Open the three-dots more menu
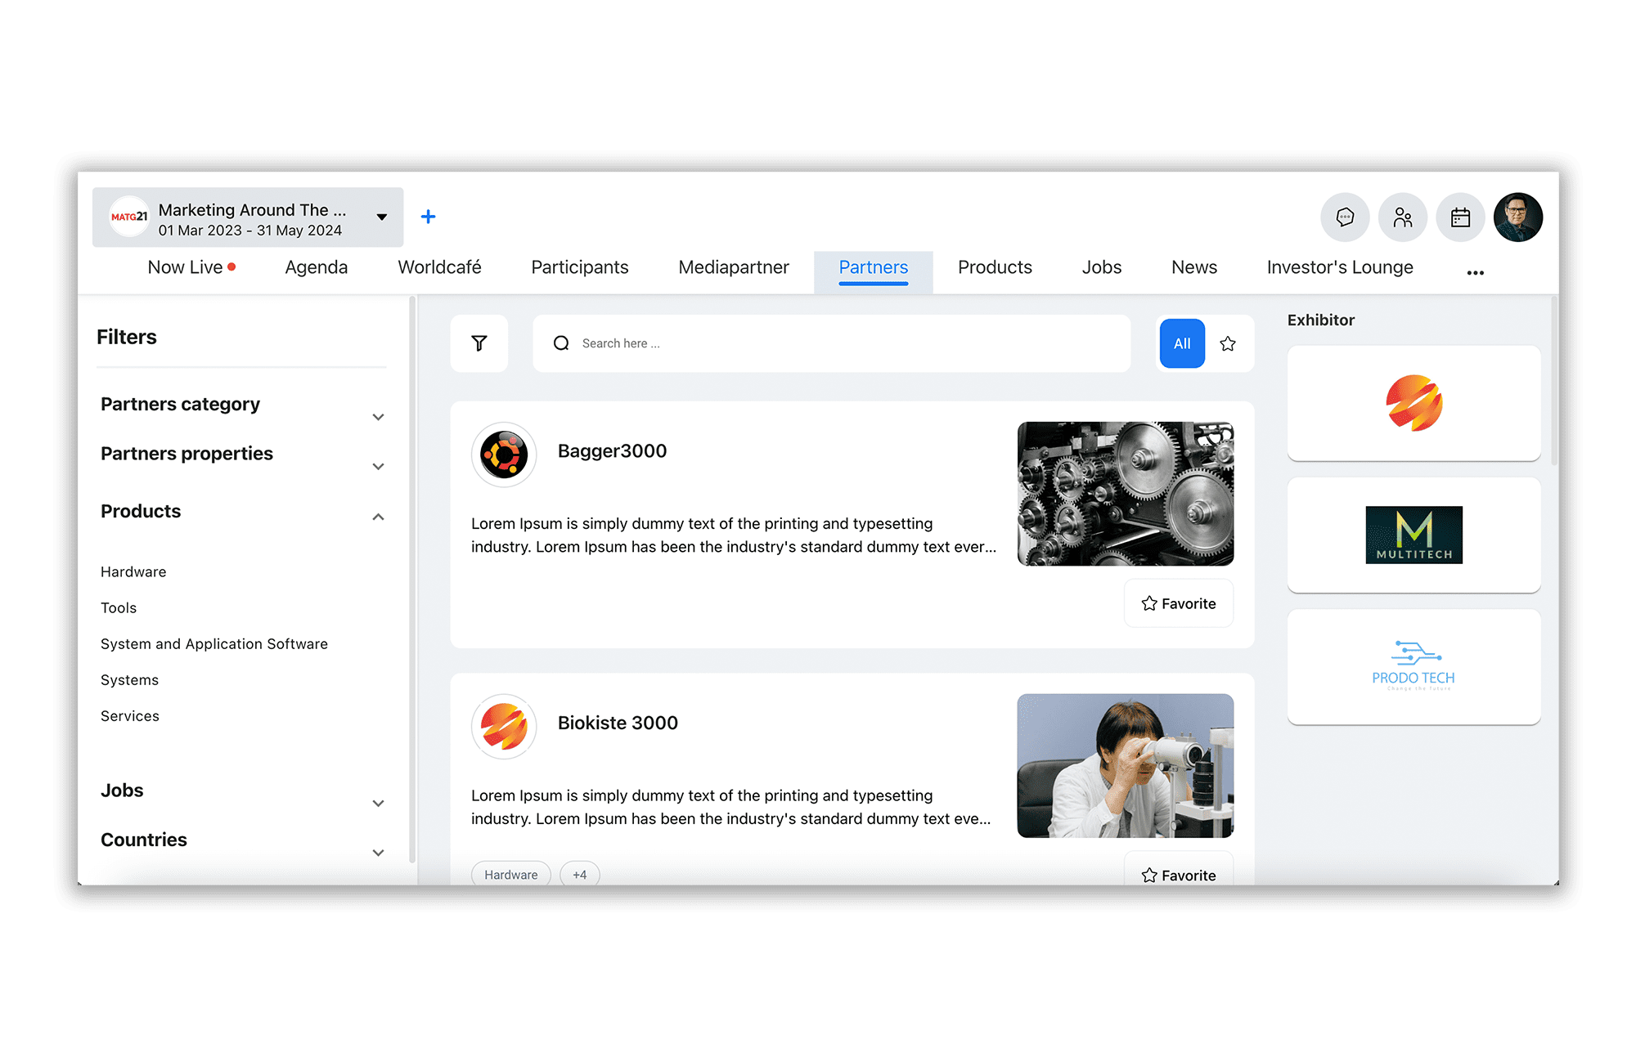 coord(1475,272)
